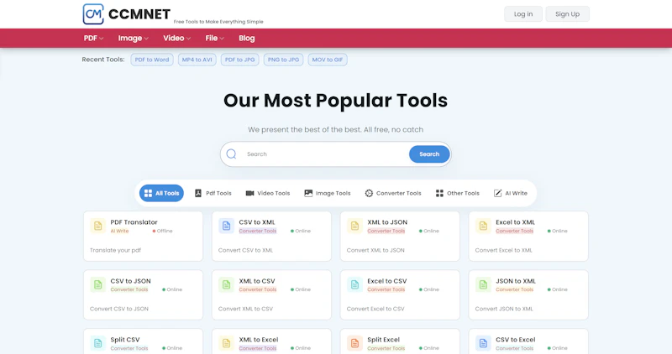Expand the PDF dropdown menu

tap(93, 38)
